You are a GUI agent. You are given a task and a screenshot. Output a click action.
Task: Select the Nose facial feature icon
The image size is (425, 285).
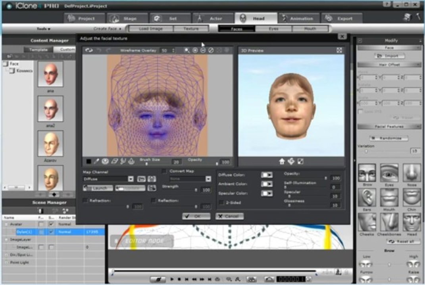tap(412, 173)
